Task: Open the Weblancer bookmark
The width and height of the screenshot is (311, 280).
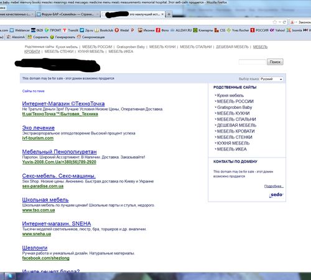Action: pos(20,30)
